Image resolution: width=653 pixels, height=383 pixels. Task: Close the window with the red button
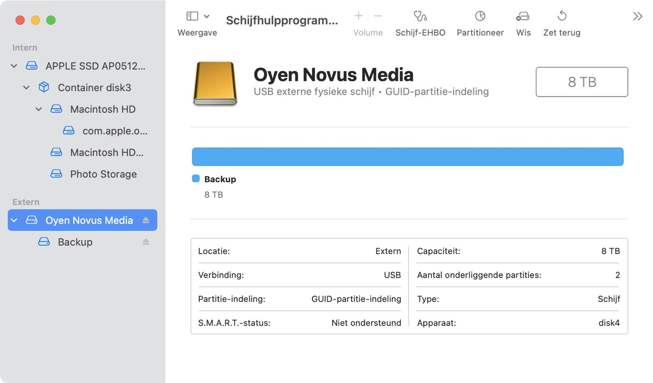point(20,20)
